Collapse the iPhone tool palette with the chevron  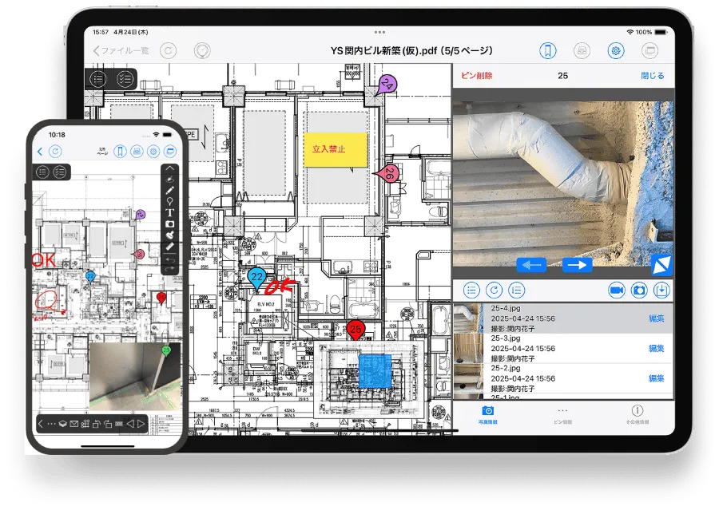point(169,168)
